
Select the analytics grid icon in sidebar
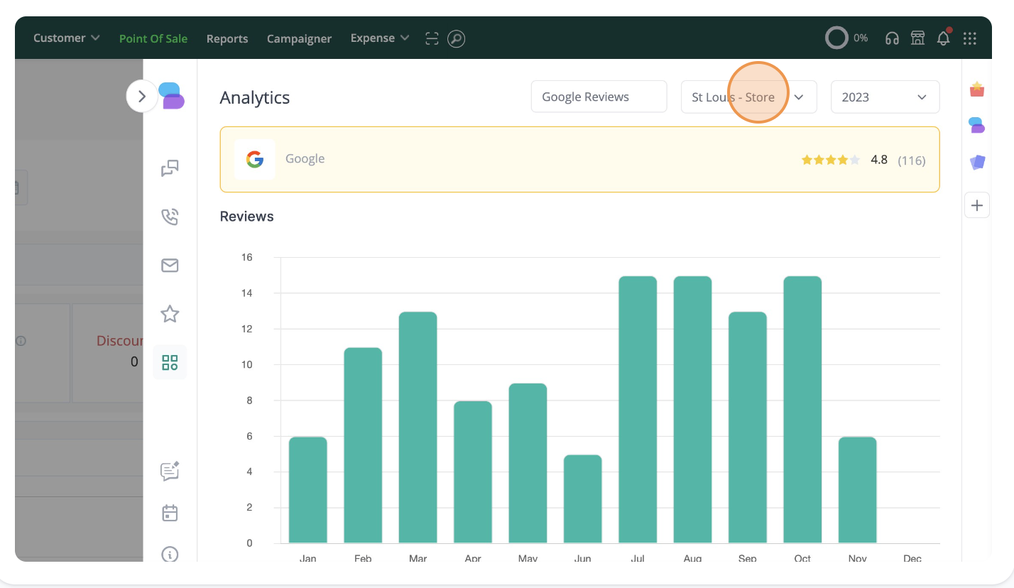coord(170,363)
